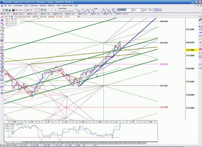The image size is (202, 147).
Task: Switch to the GBPJPY H6 chart tab
Action: tap(58, 14)
